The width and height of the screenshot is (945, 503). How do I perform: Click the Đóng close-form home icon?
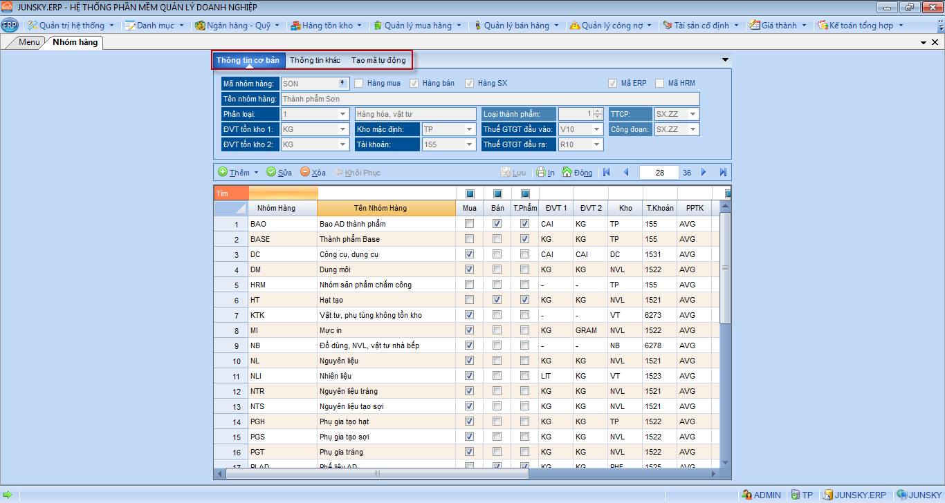click(x=567, y=172)
